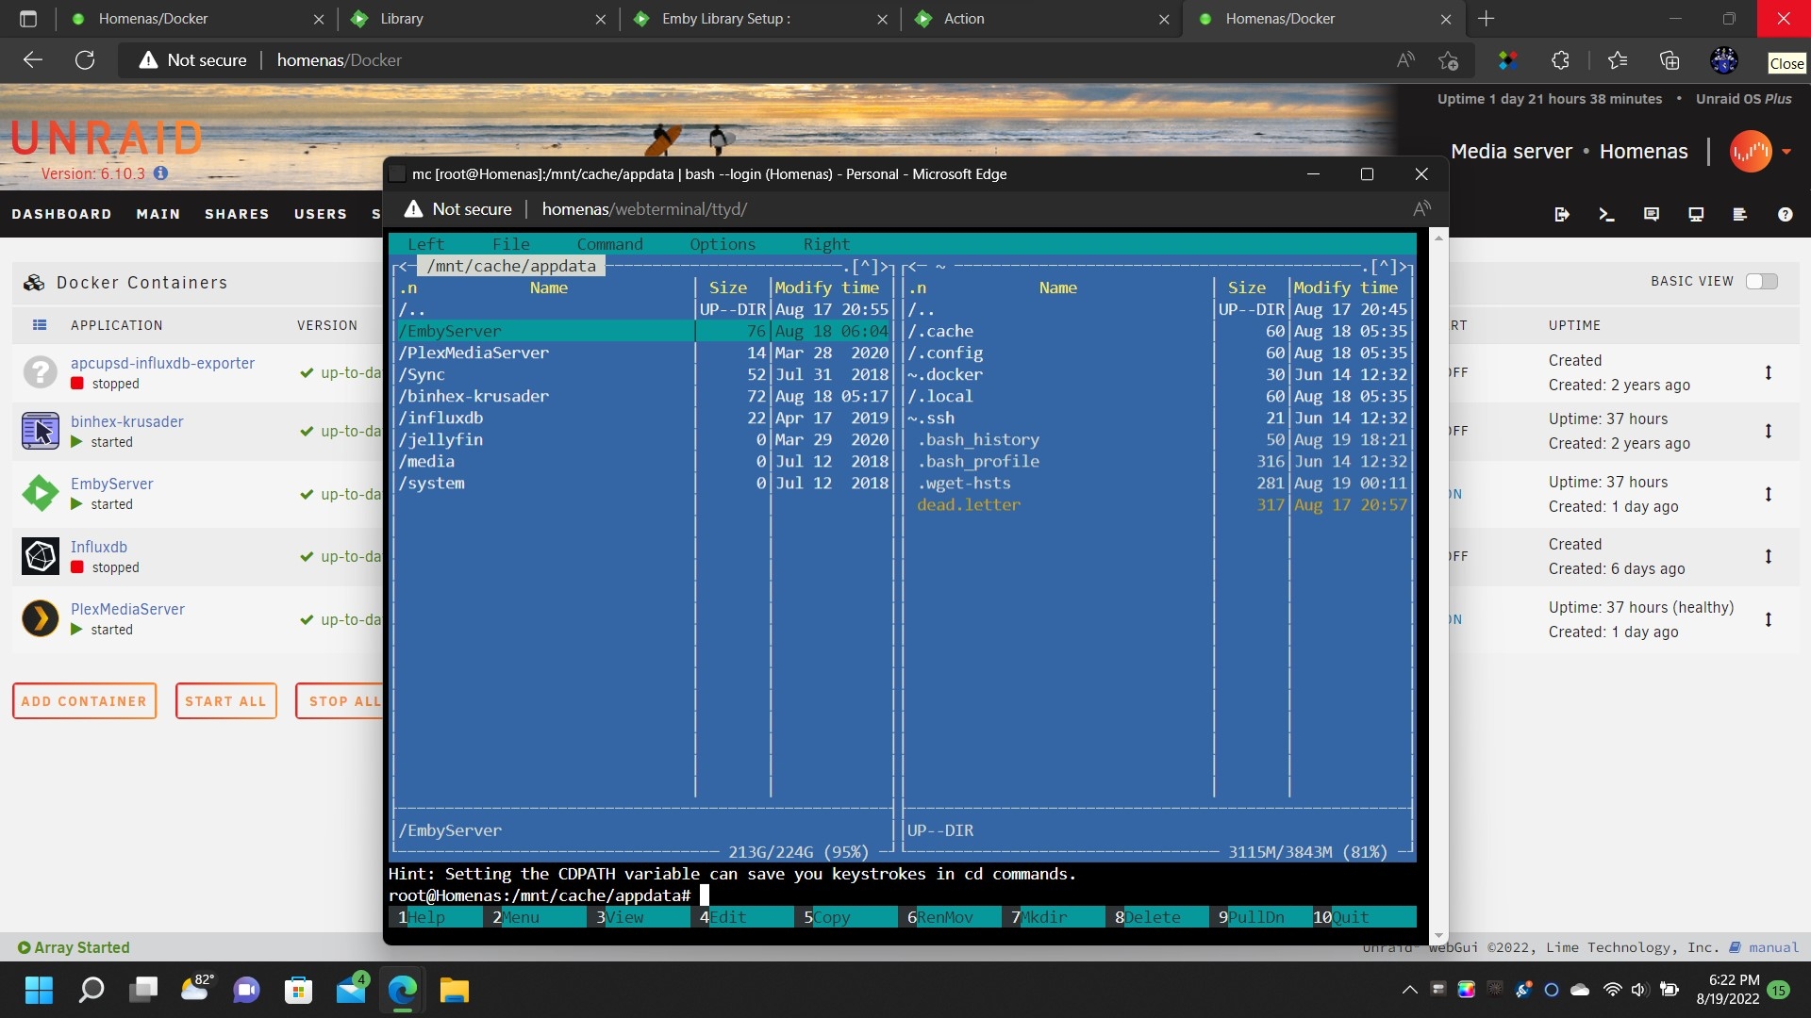
Task: Toggle the Basic View switch
Action: (1761, 281)
